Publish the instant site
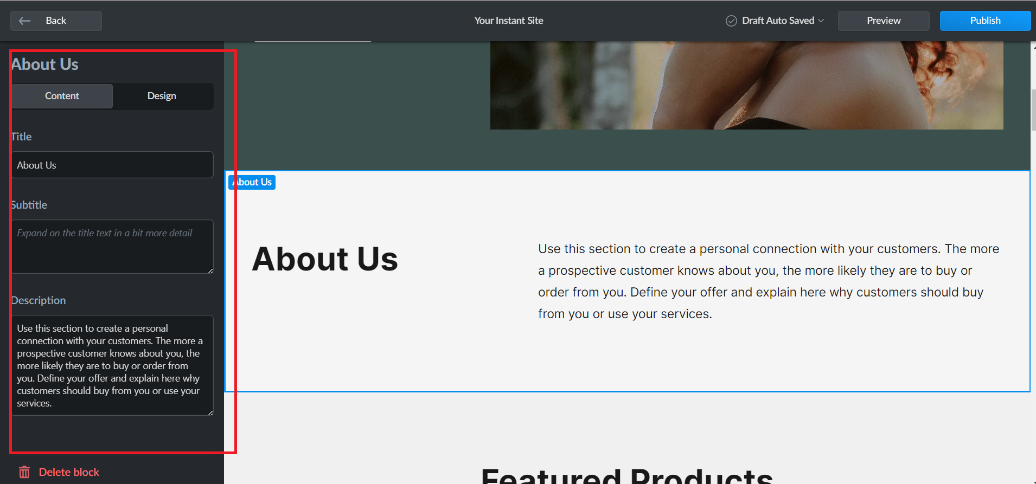The height and width of the screenshot is (484, 1036). 985,21
